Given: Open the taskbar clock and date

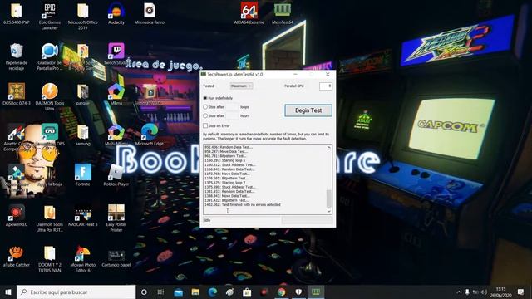Looking at the screenshot, I should [x=500, y=292].
